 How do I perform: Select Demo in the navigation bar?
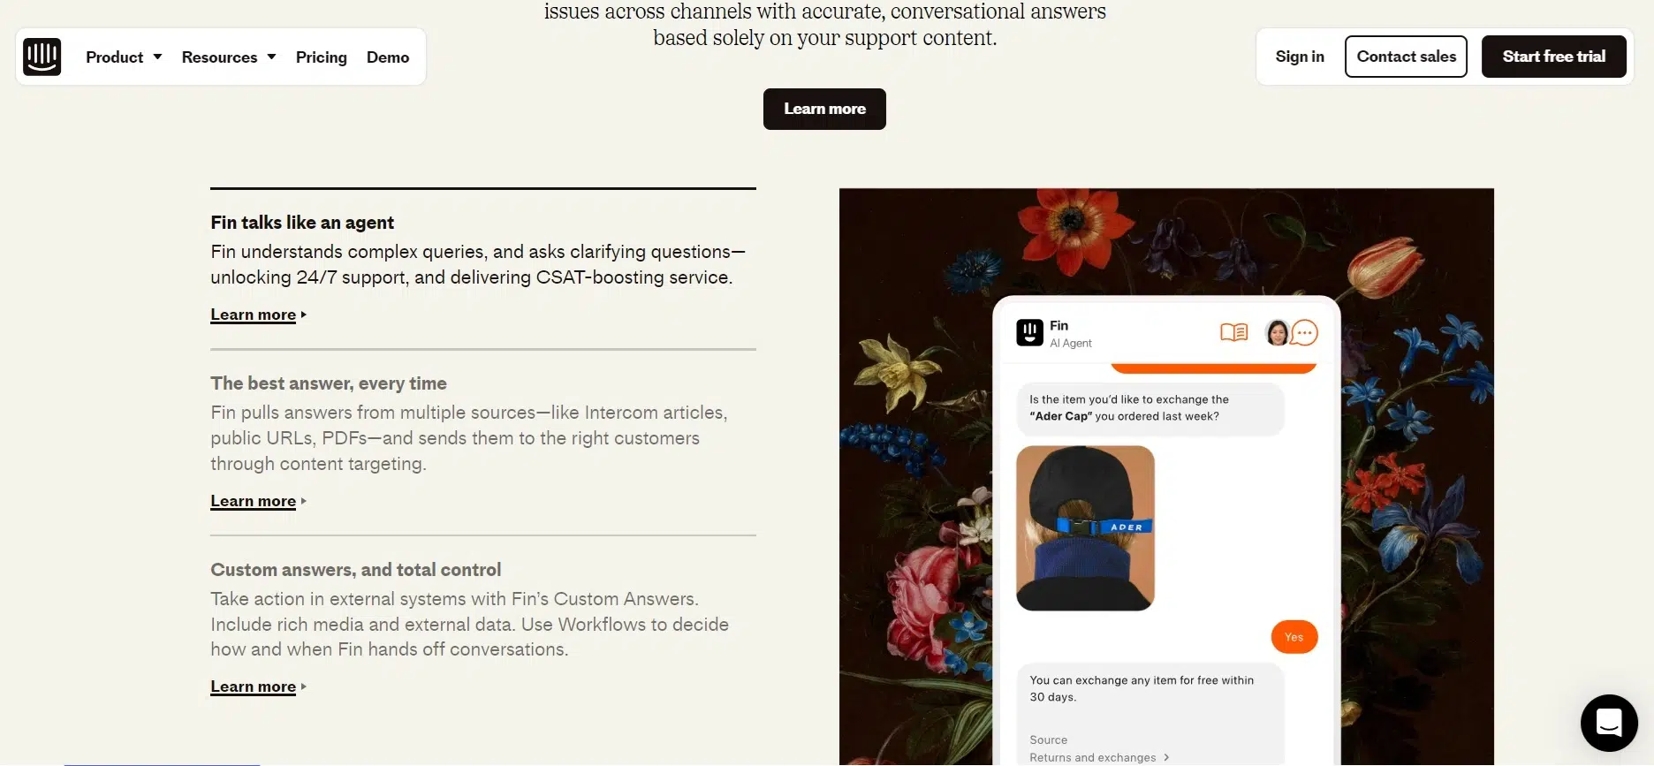click(x=387, y=57)
